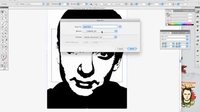Switch to the Color panel tab
The height and width of the screenshot is (112, 200).
click(169, 11)
